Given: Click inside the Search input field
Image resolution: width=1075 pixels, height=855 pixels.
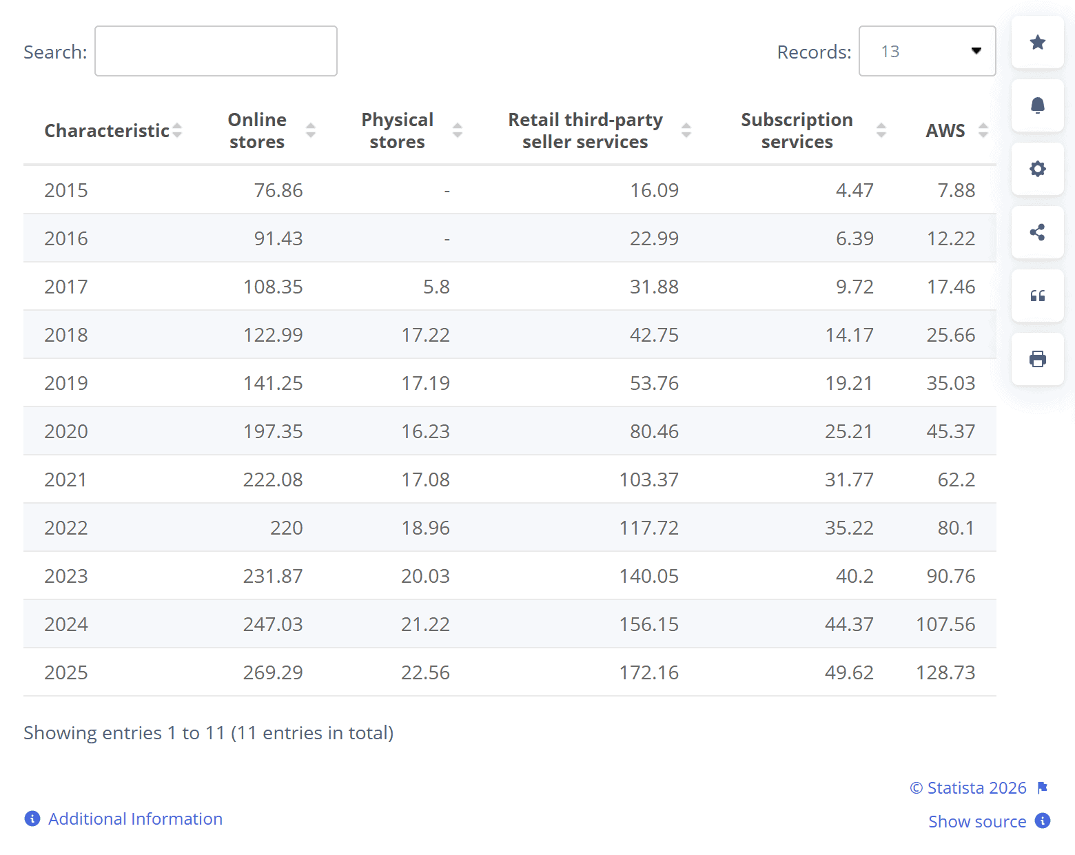Looking at the screenshot, I should pos(216,52).
